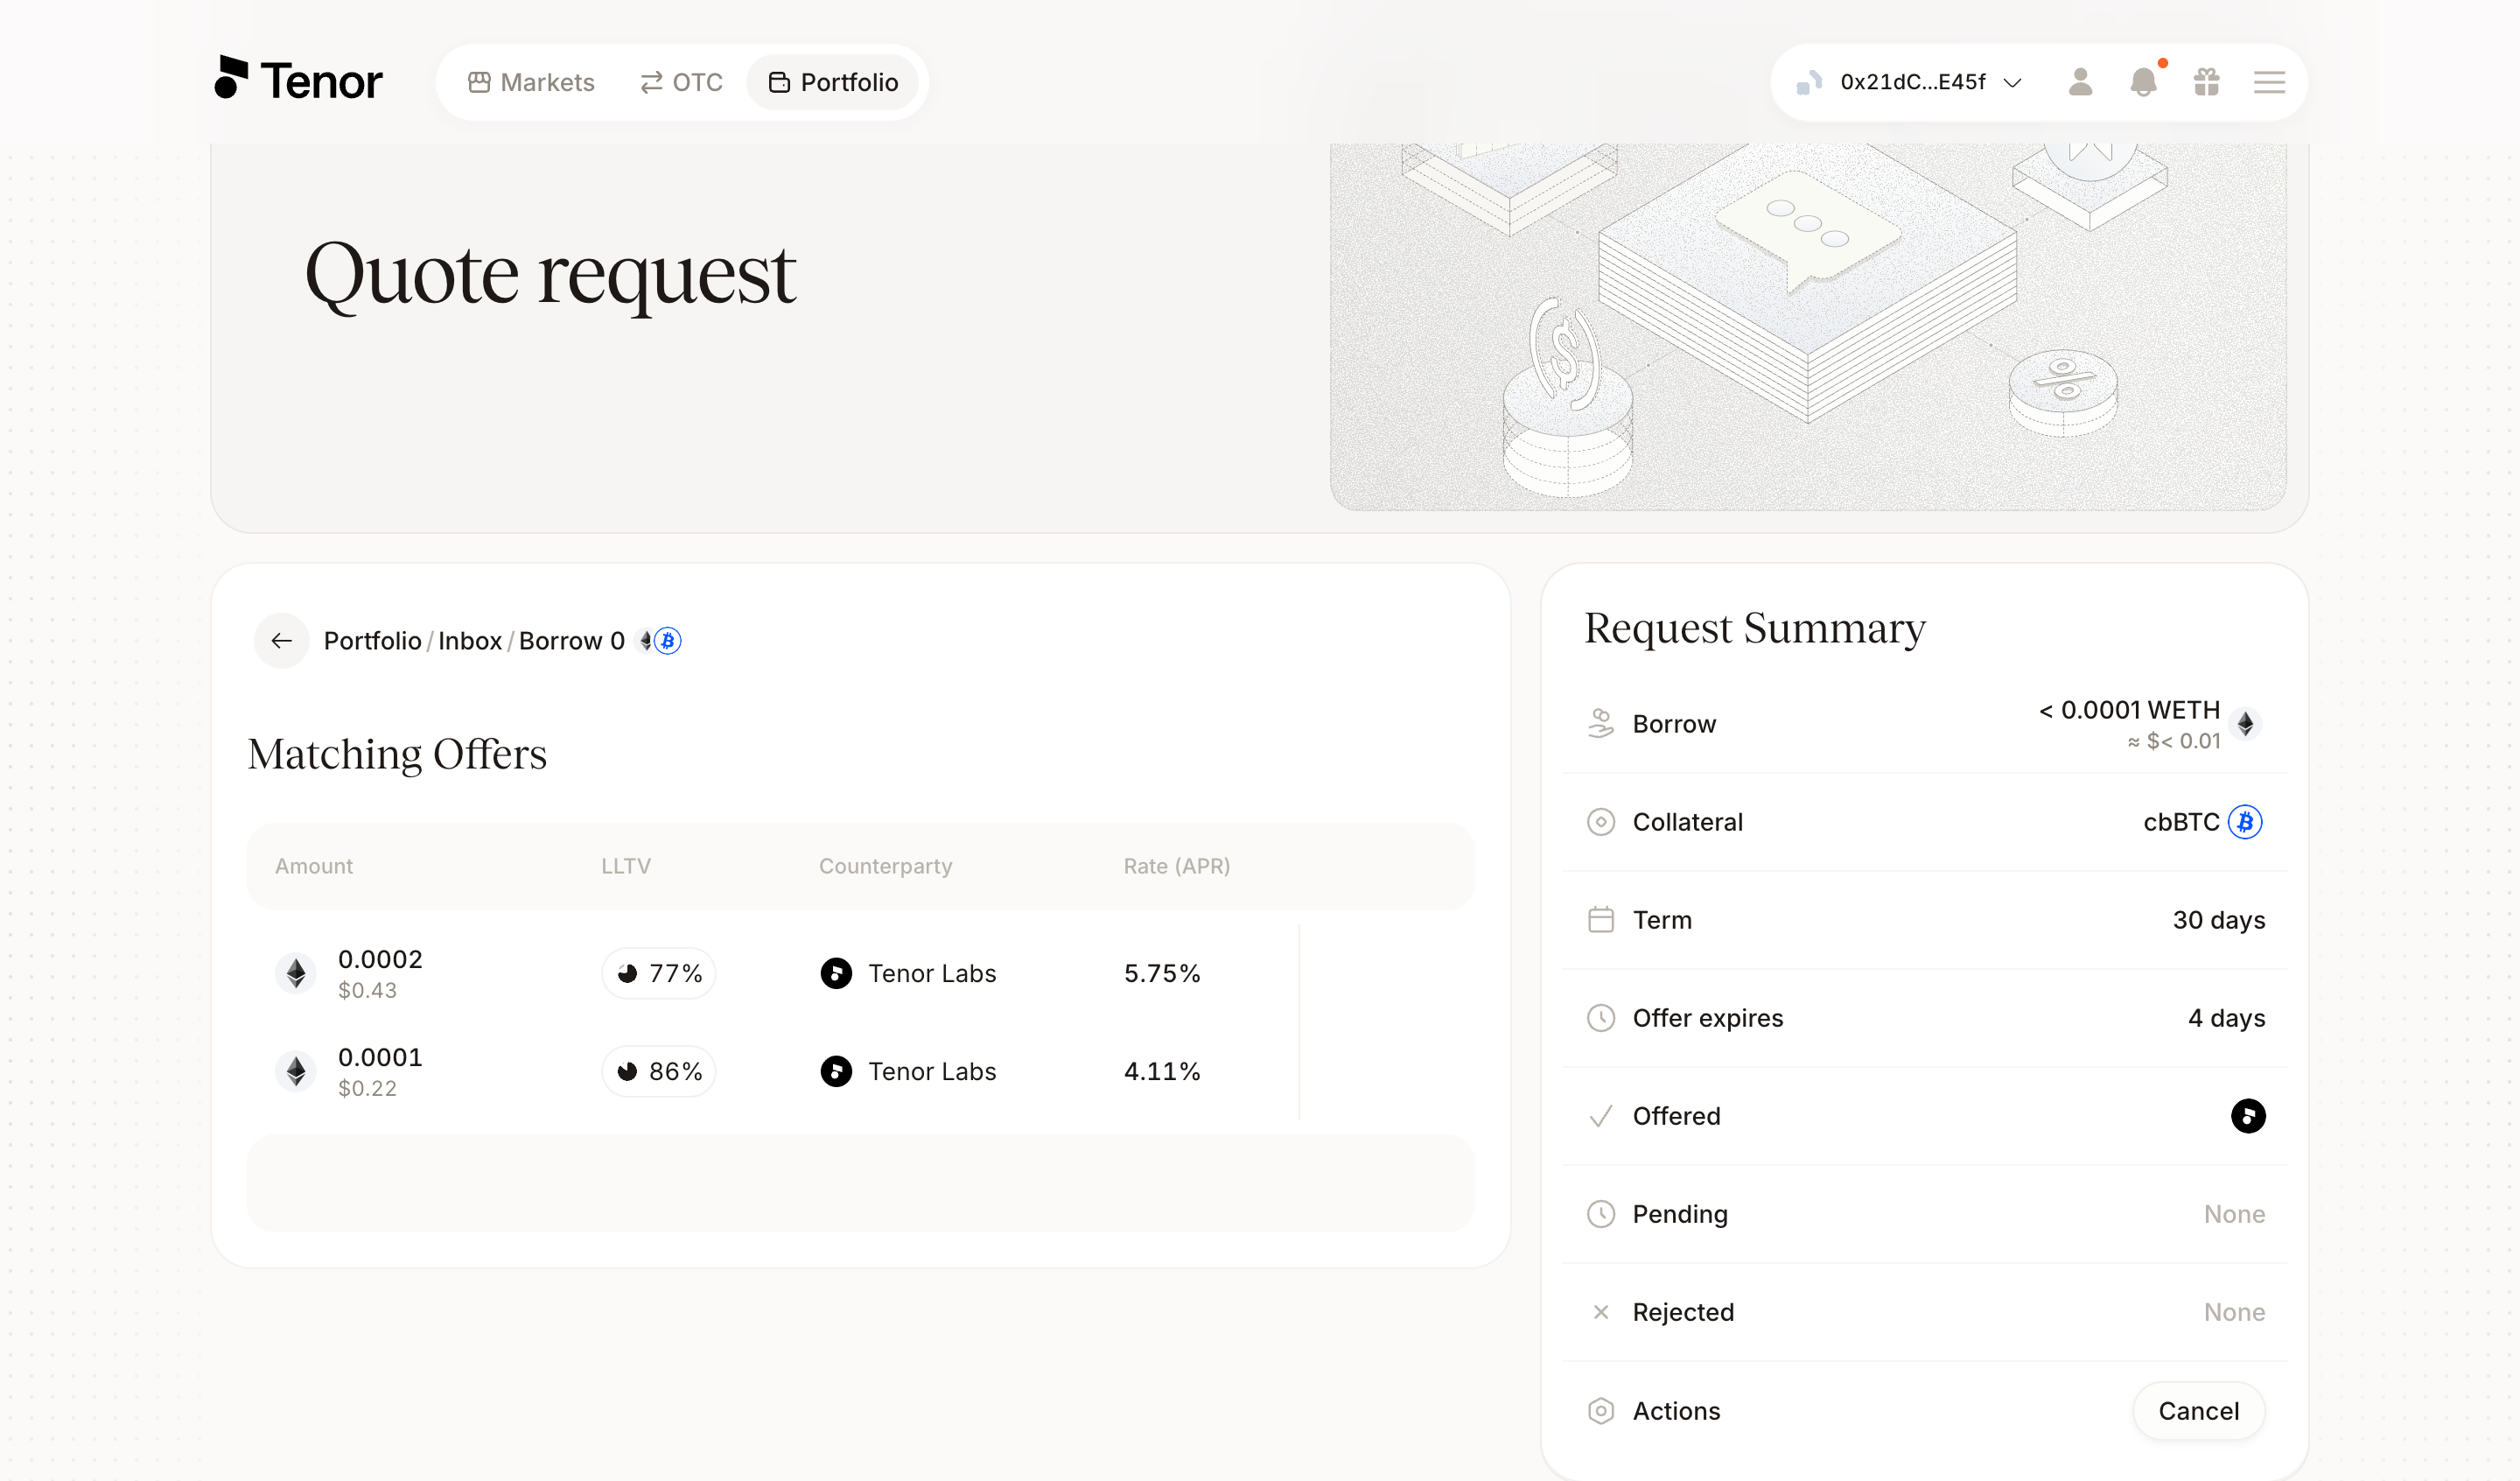This screenshot has height=1481, width=2520.
Task: Click Tenor Labs logo in 4.11% row
Action: pyautogui.click(x=836, y=1070)
